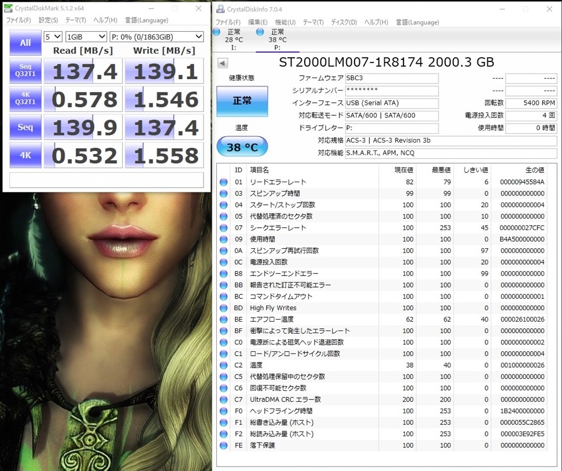Open ファイル menu in CrystalDiskMark
The width and height of the screenshot is (562, 471).
point(19,20)
